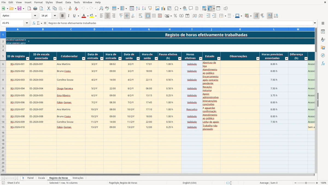The image size is (328, 185).
Task: Click the formula input line
Action: 180,23
